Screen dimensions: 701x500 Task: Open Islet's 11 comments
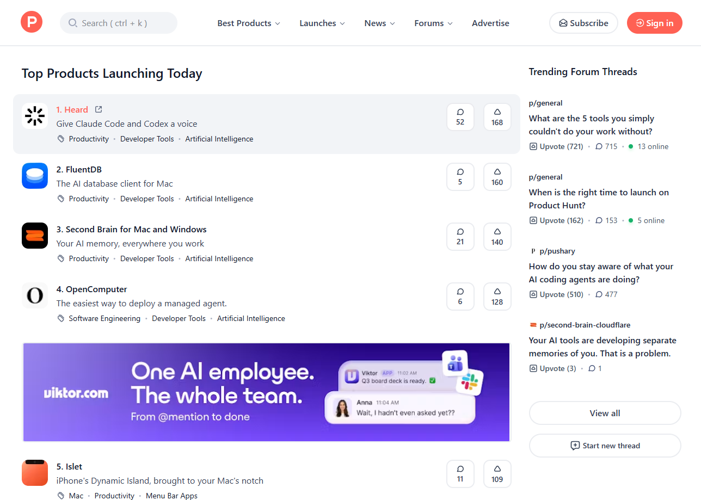pyautogui.click(x=460, y=474)
